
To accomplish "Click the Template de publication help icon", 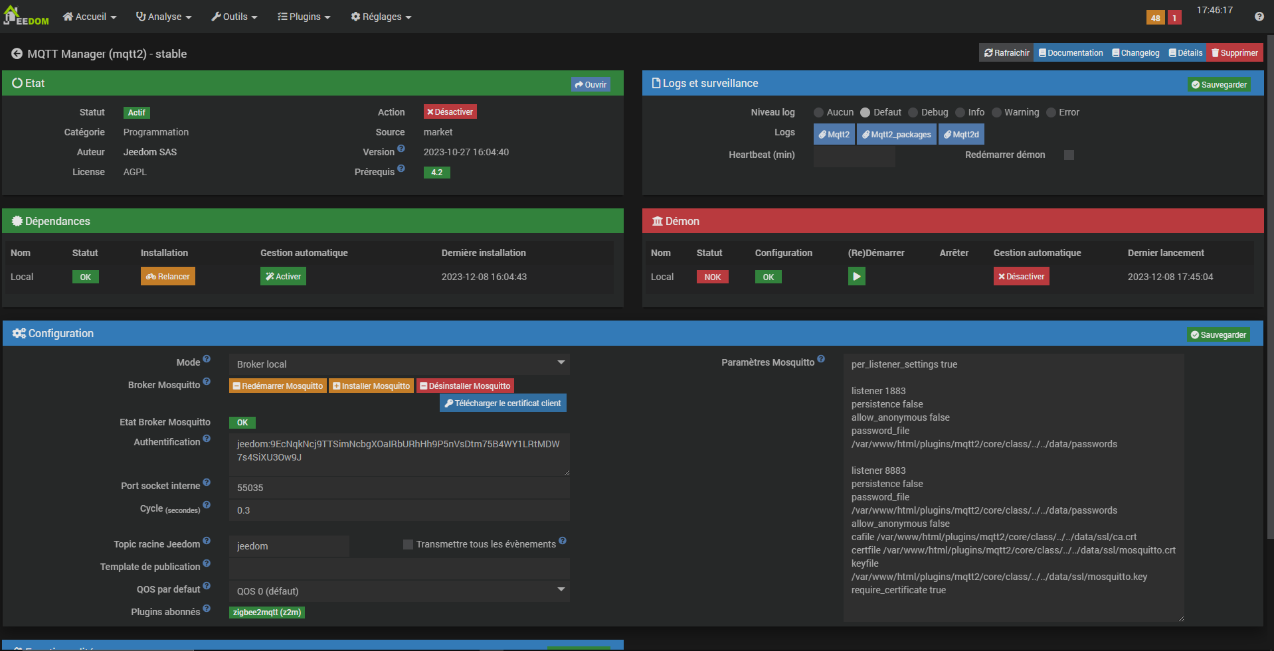I will [x=207, y=563].
